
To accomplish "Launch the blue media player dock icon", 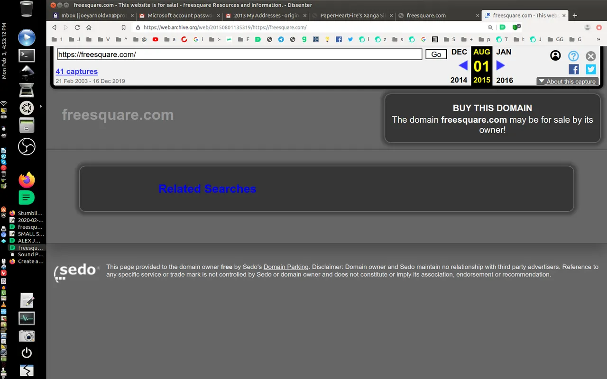I will pyautogui.click(x=27, y=37).
